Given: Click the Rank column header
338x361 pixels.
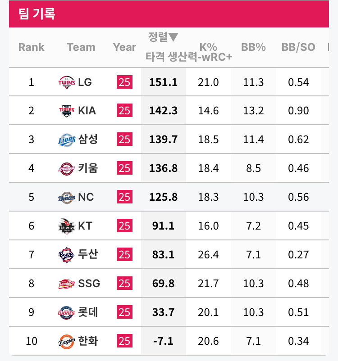Looking at the screenshot, I should [x=31, y=47].
